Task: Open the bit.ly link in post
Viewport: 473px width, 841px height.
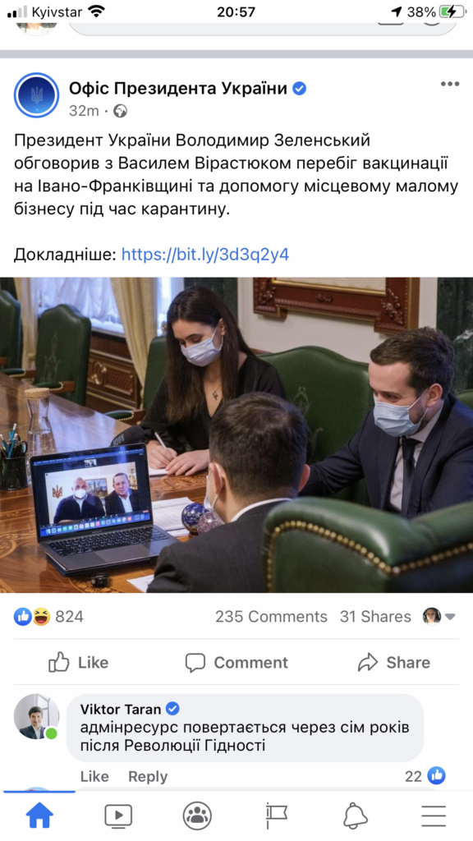Action: tap(205, 255)
